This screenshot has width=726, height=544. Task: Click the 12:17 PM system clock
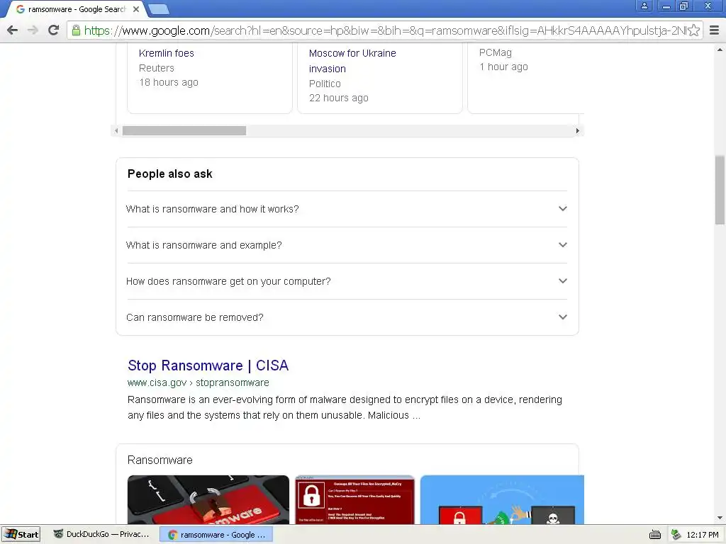(703, 535)
